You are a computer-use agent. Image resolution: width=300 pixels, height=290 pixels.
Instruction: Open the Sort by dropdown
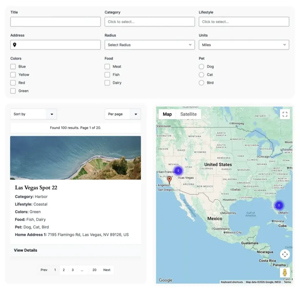coord(33,114)
